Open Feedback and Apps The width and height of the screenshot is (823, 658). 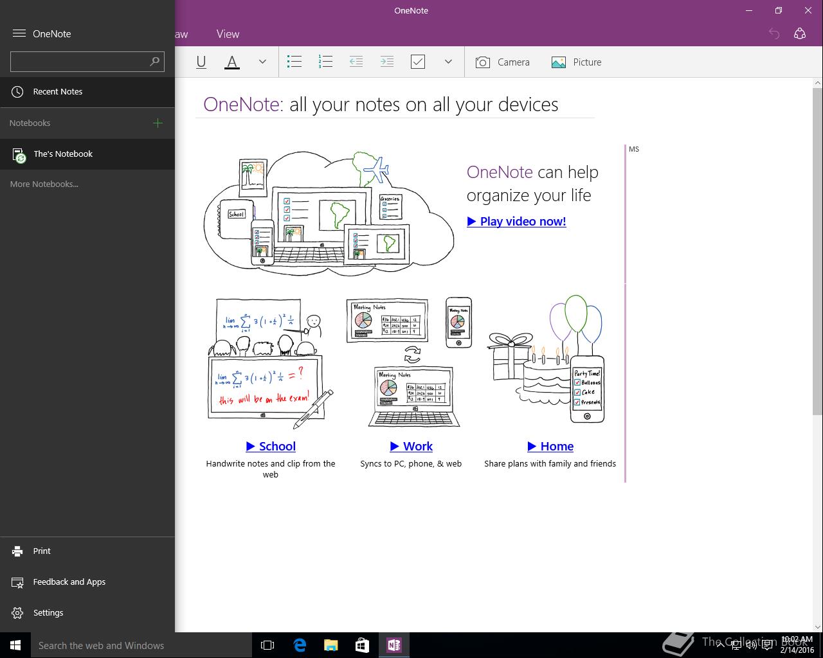(87, 582)
